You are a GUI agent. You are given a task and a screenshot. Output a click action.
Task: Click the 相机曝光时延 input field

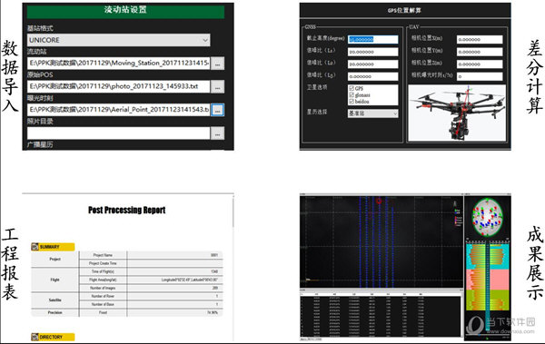click(480, 76)
